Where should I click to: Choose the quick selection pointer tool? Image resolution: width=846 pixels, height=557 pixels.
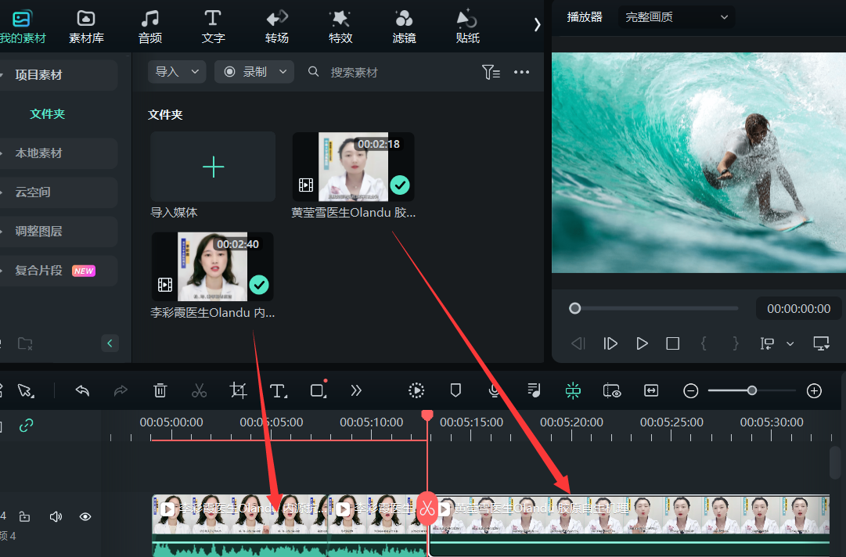pos(25,390)
